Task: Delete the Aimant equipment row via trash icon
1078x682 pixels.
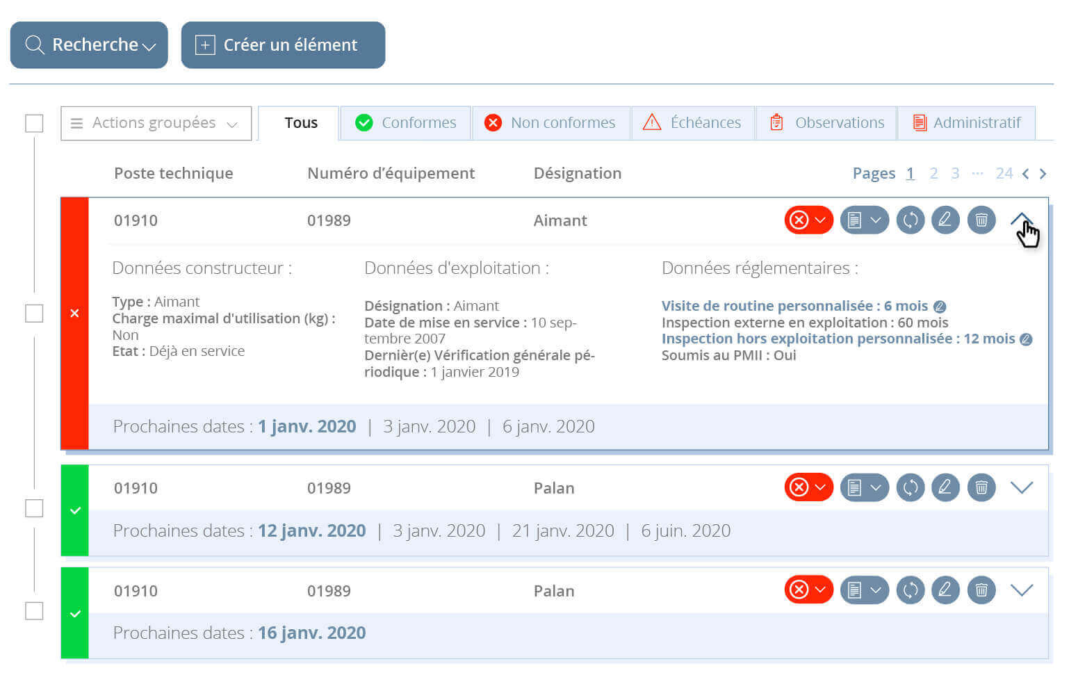Action: pos(981,220)
